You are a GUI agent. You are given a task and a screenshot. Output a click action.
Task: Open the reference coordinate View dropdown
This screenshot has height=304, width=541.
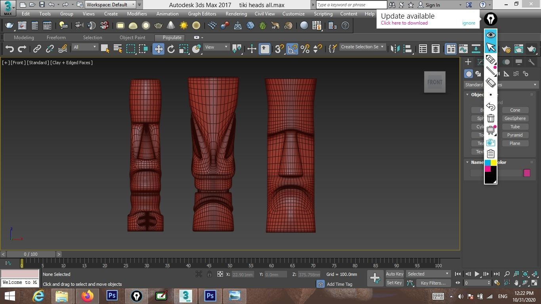[x=216, y=47]
